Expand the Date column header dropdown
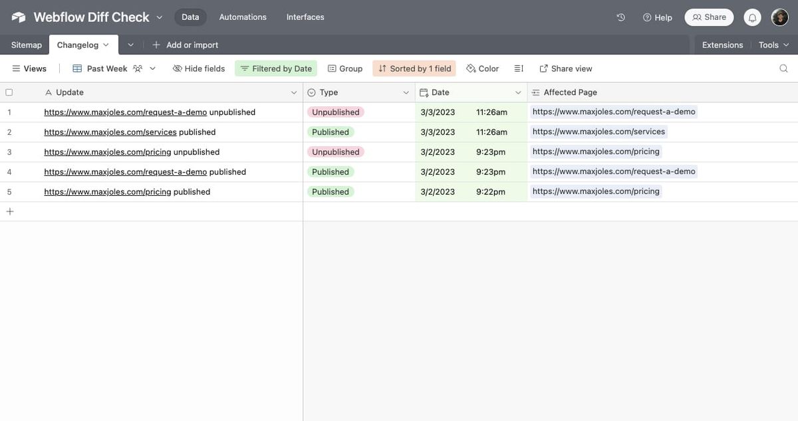 (519, 92)
